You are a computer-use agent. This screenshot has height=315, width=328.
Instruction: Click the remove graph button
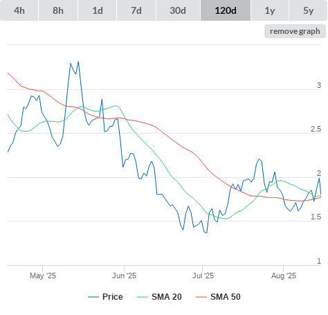(x=295, y=31)
